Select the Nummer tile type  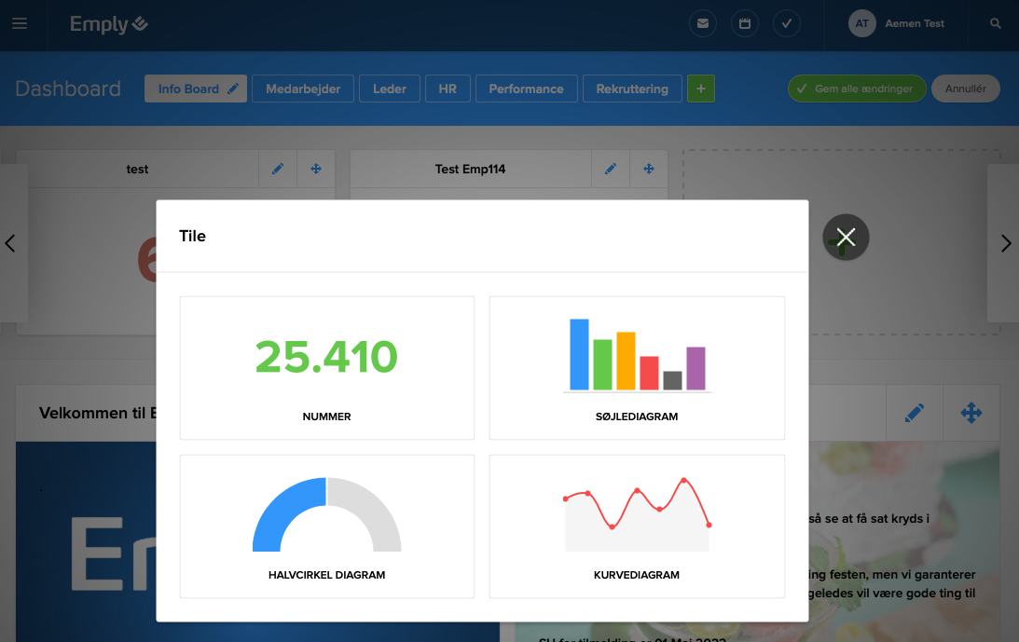point(326,368)
